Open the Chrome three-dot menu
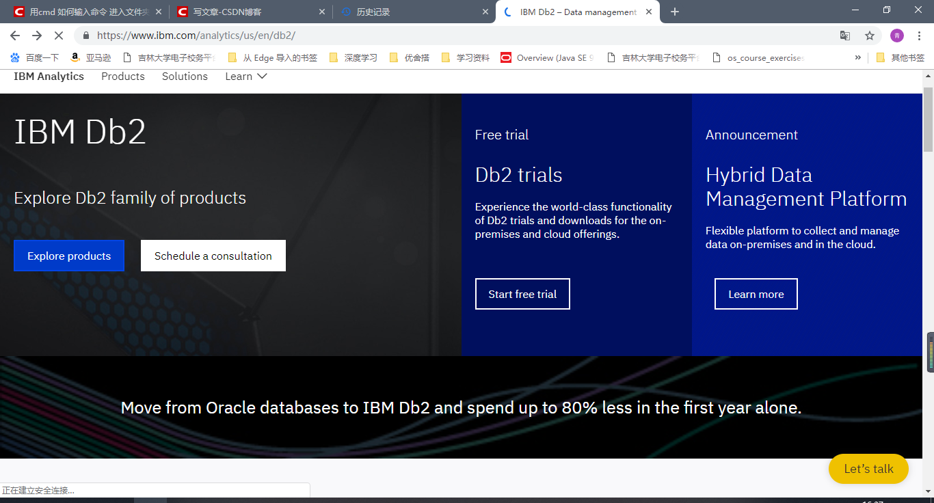Screen dimensions: 934x503 coord(918,35)
